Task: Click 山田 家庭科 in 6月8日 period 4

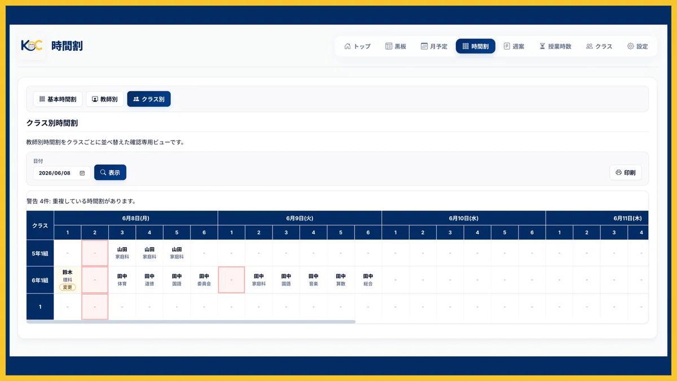Action: pos(150,253)
